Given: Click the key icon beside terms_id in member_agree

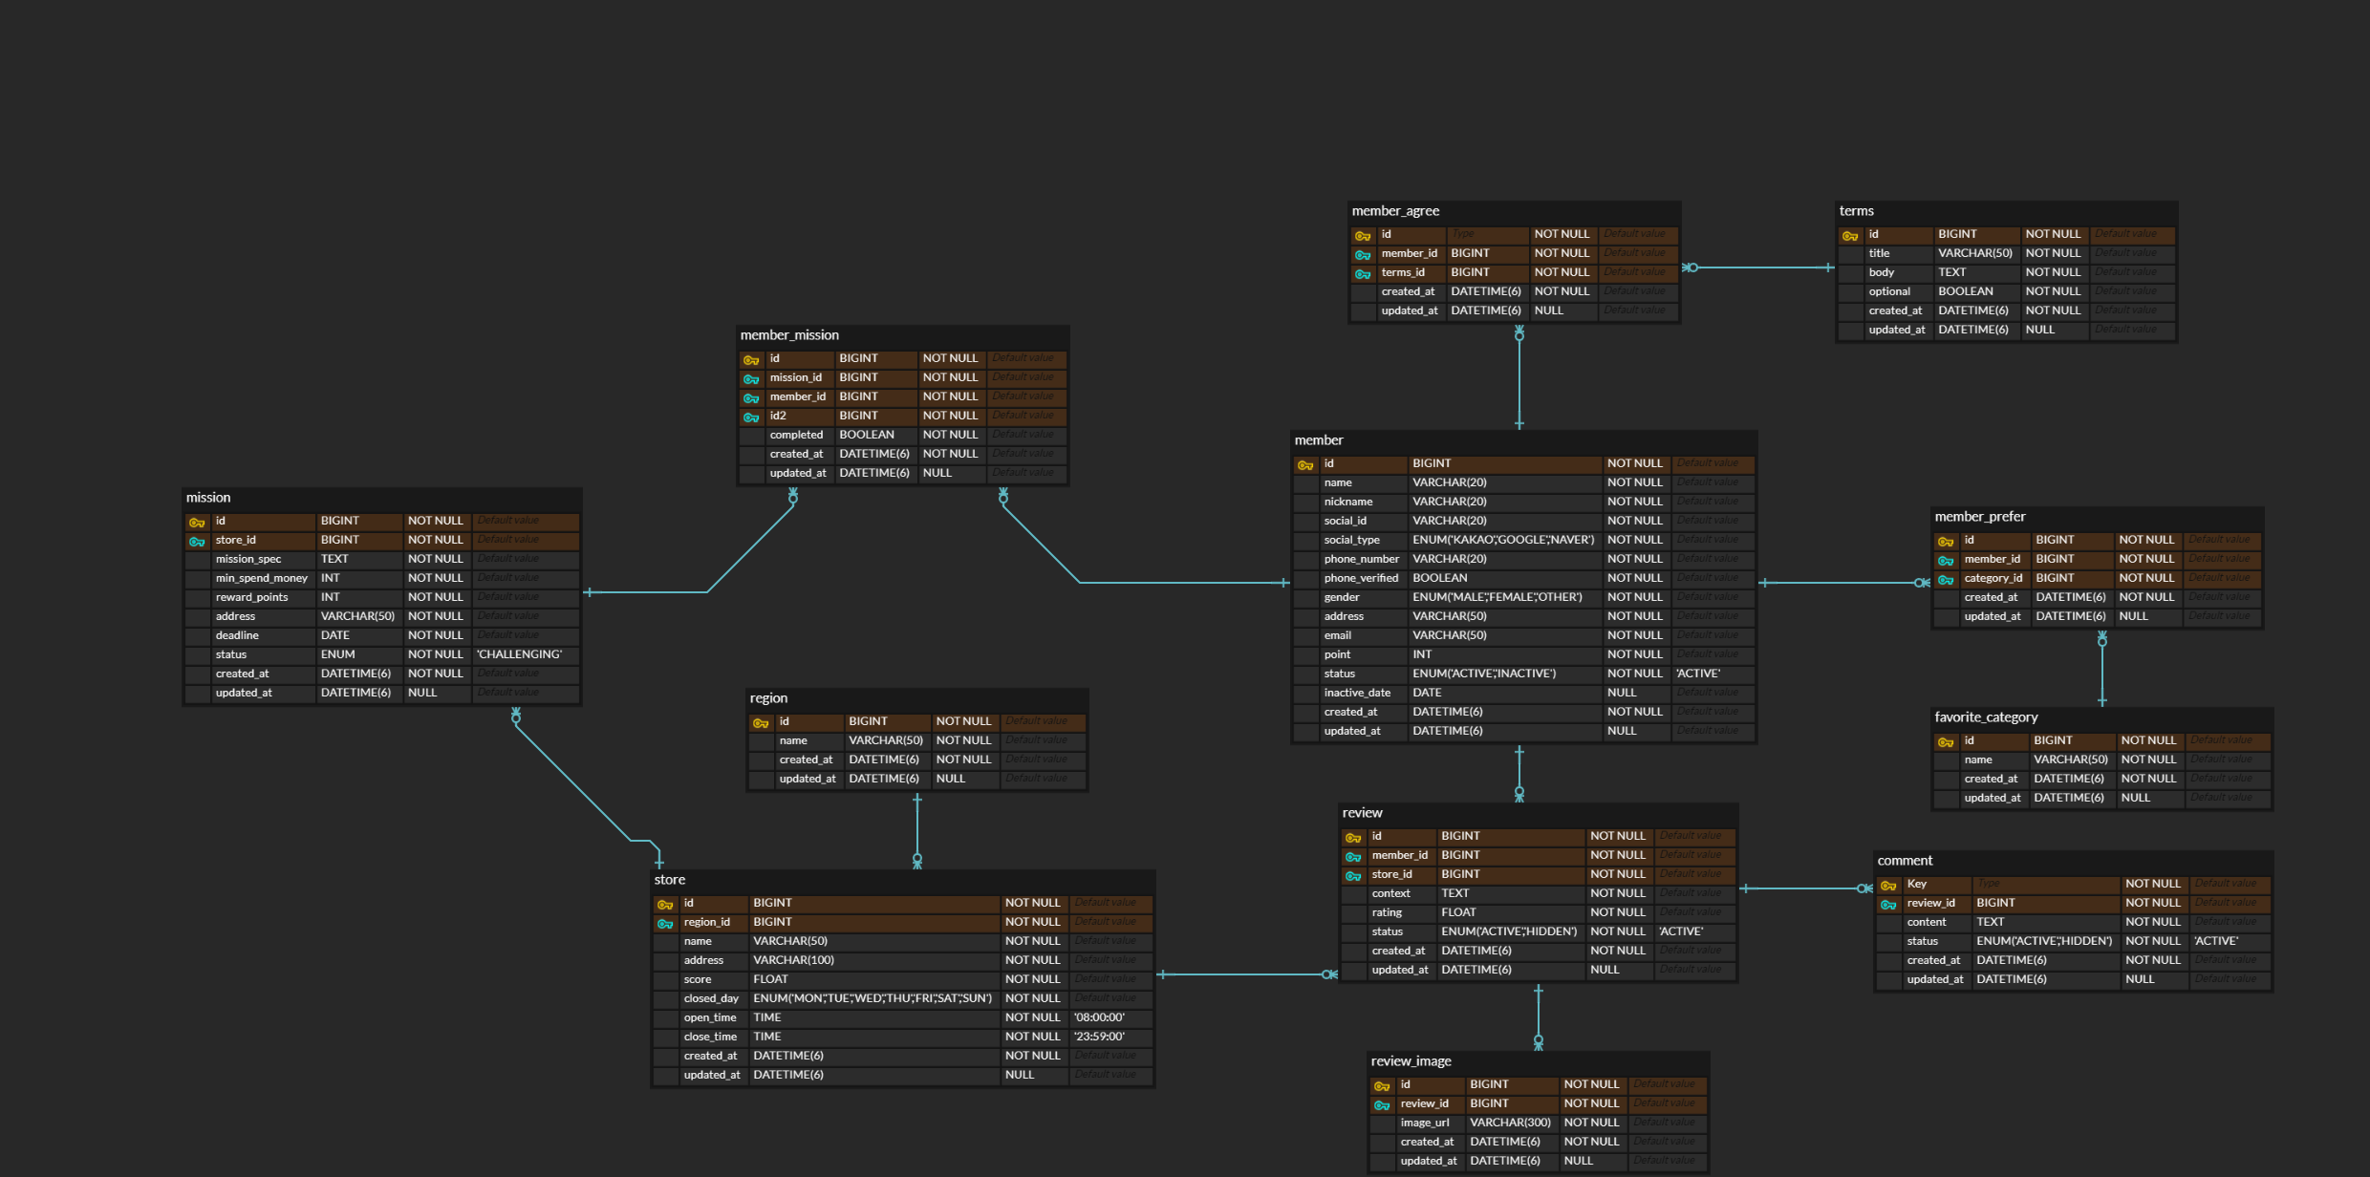Looking at the screenshot, I should click(x=1364, y=272).
